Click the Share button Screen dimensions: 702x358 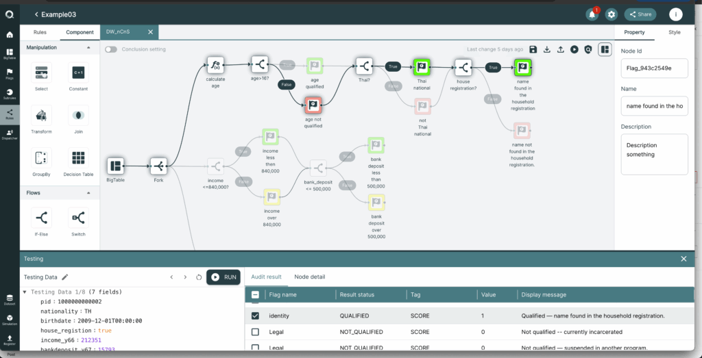640,14
